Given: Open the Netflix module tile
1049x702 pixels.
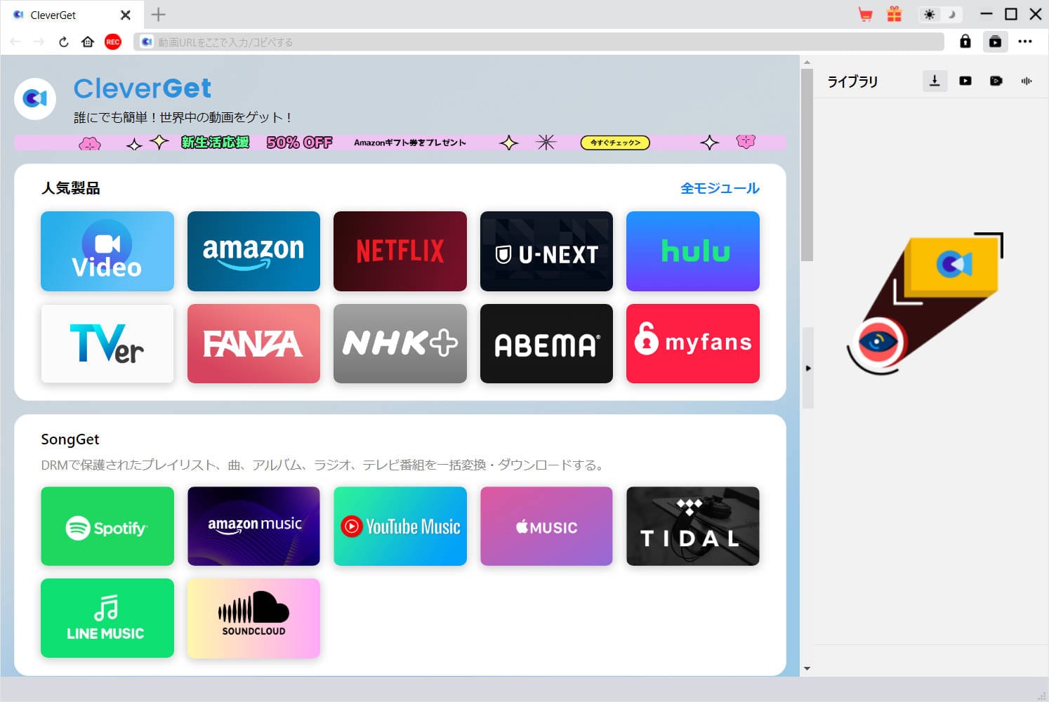Looking at the screenshot, I should click(x=400, y=251).
